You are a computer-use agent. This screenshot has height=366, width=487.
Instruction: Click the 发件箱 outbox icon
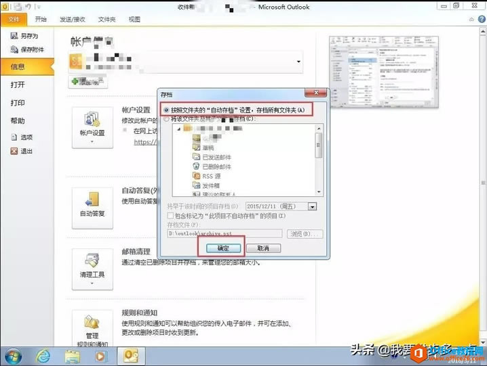pyautogui.click(x=196, y=185)
